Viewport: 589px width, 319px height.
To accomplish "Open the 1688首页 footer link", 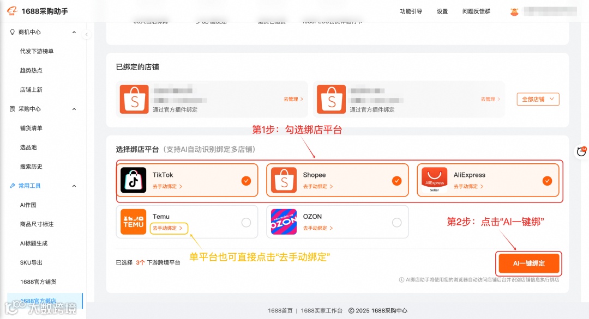I will click(x=280, y=311).
